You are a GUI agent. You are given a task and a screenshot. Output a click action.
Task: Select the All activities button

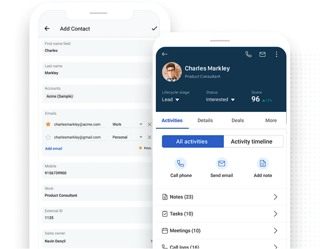(192, 141)
